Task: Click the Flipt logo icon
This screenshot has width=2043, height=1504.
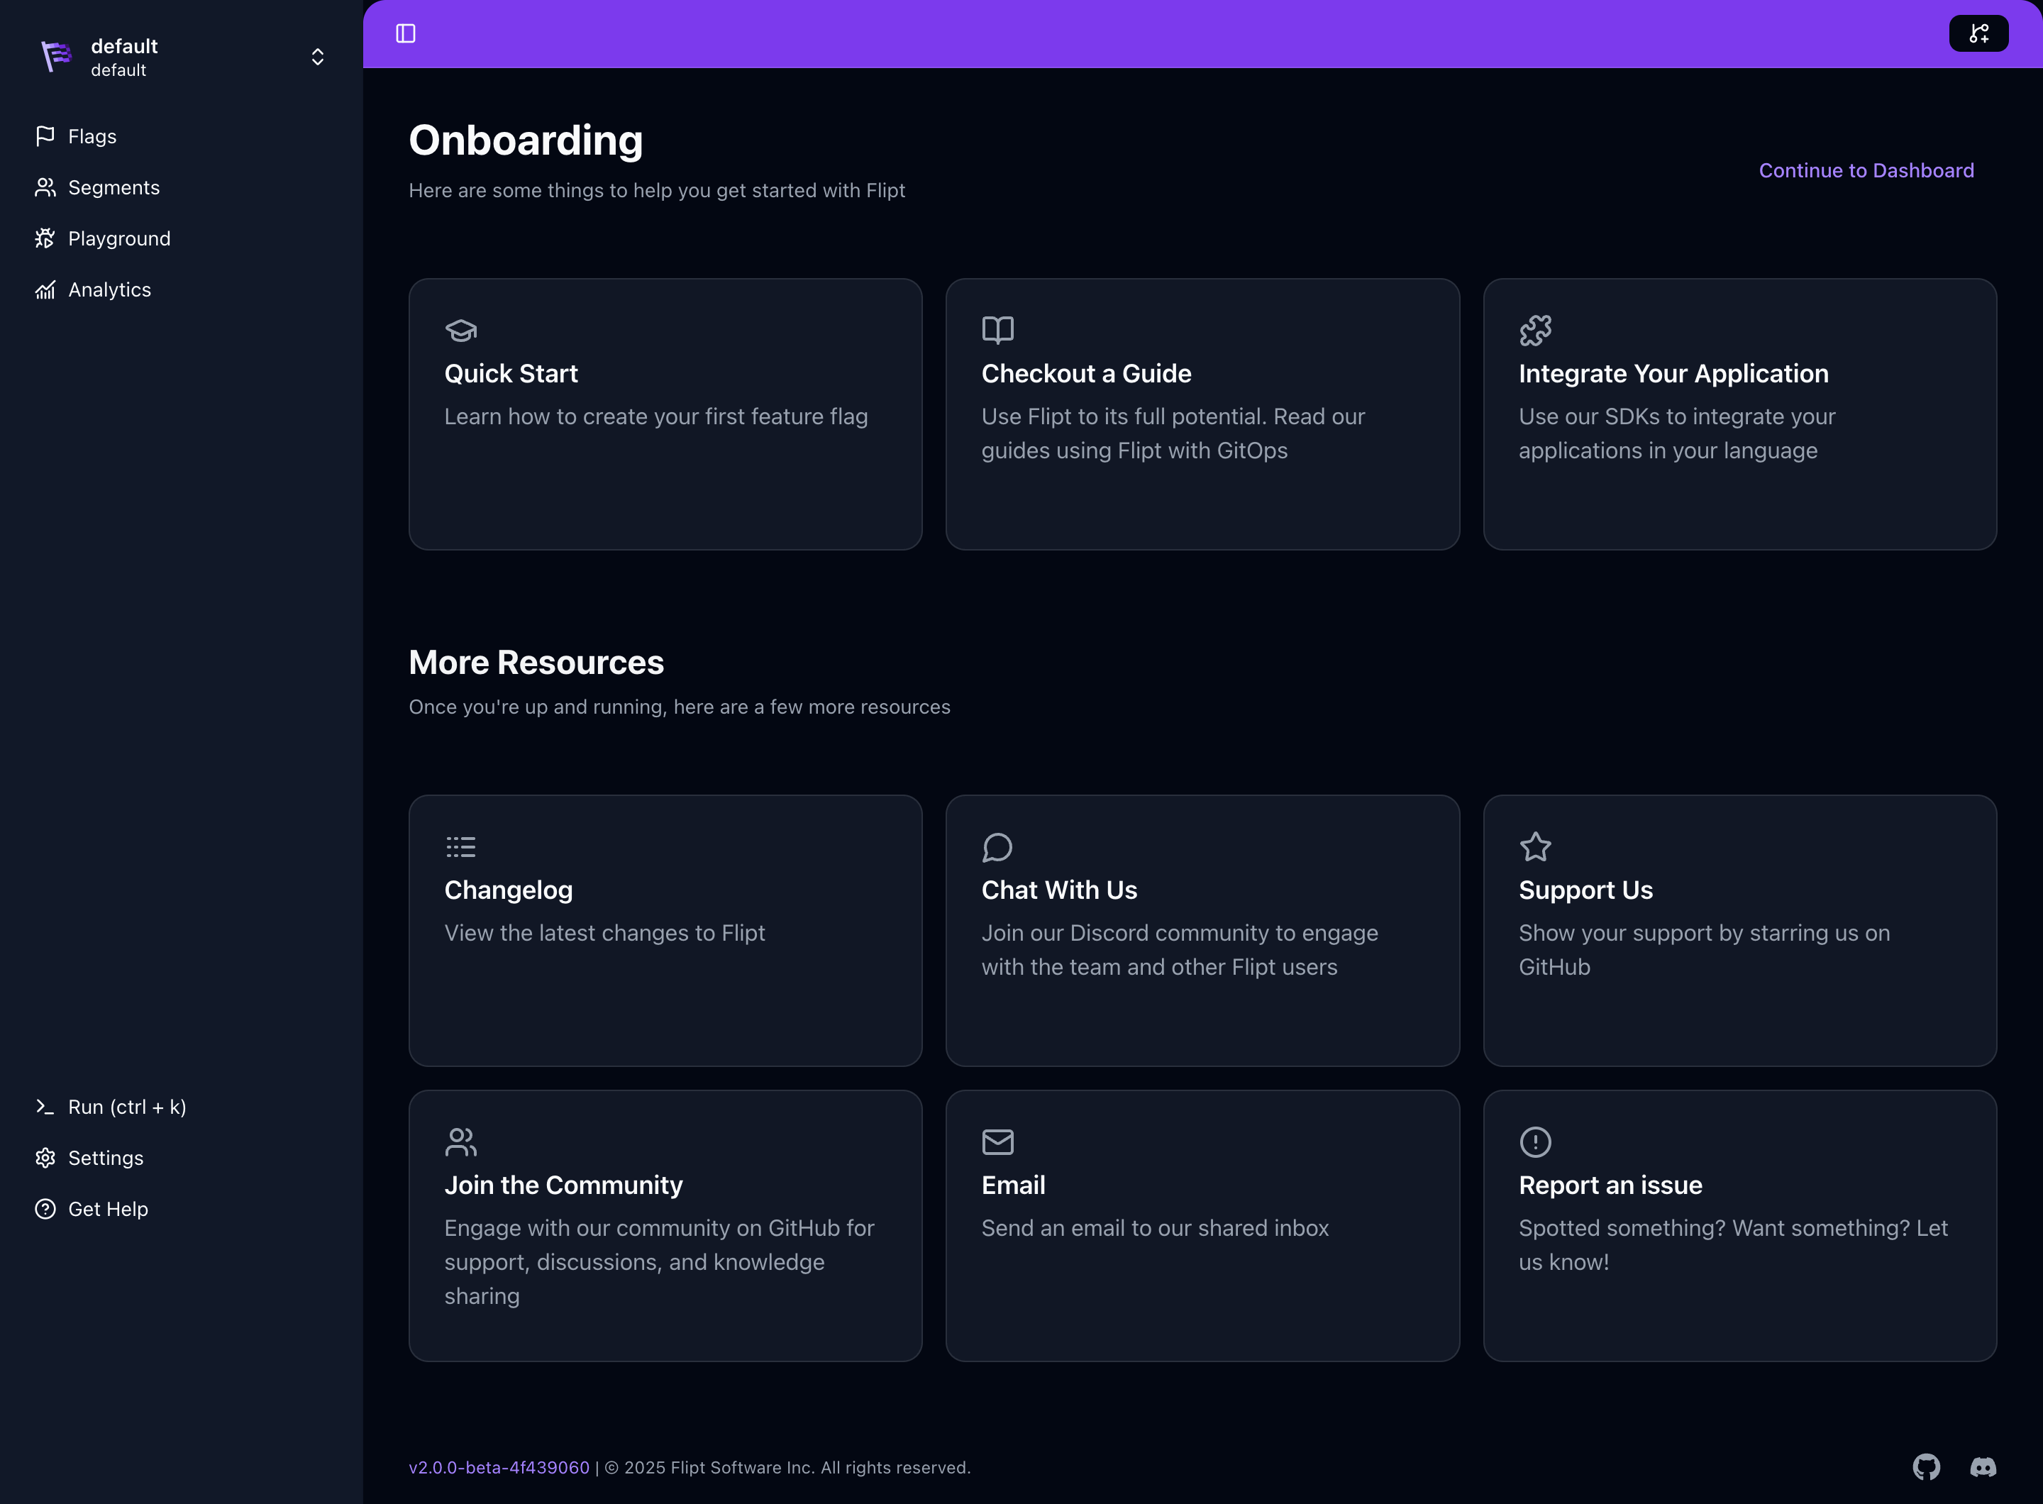Action: tap(57, 57)
